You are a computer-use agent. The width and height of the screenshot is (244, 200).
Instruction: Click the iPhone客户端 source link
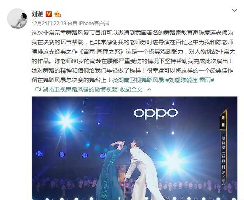94,24
